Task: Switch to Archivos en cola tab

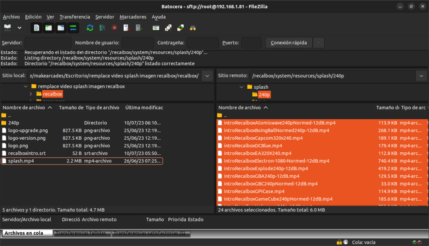Action: tap(27, 233)
